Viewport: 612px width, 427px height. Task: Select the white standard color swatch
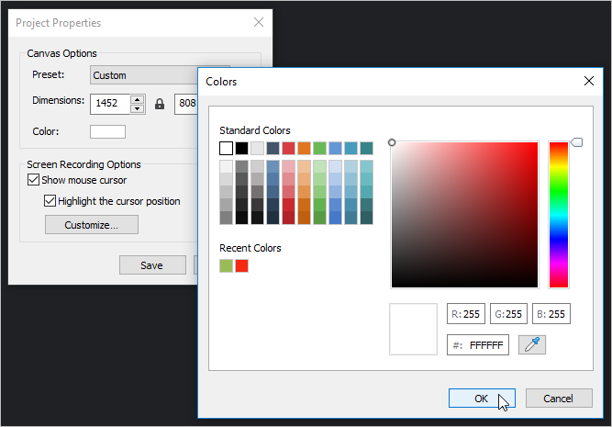click(226, 148)
